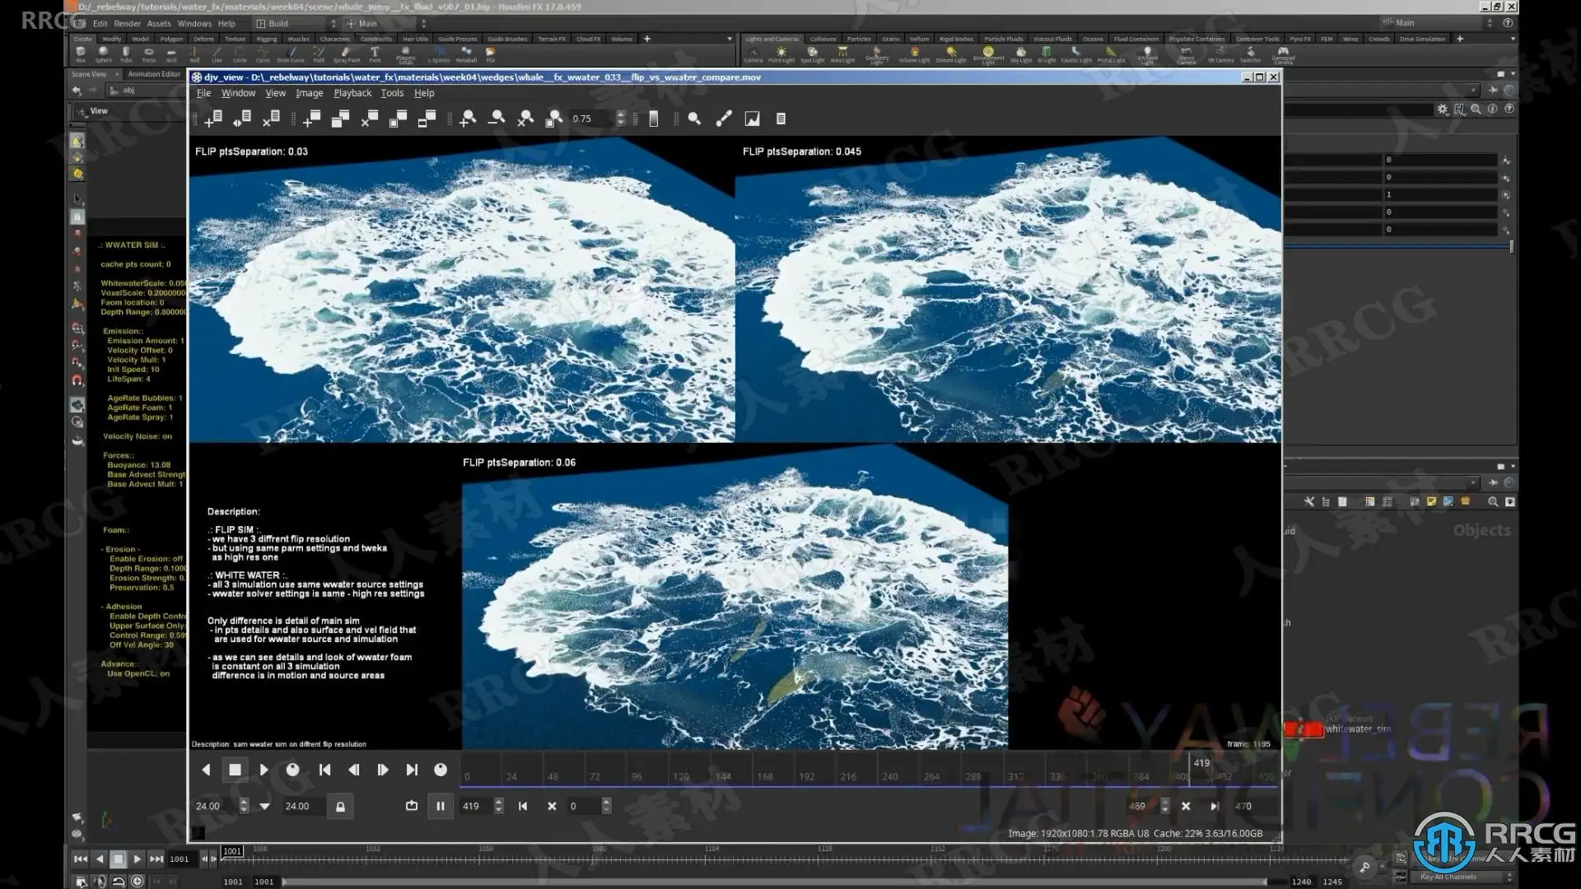Select the color picker eyedropper tool

click(723, 119)
